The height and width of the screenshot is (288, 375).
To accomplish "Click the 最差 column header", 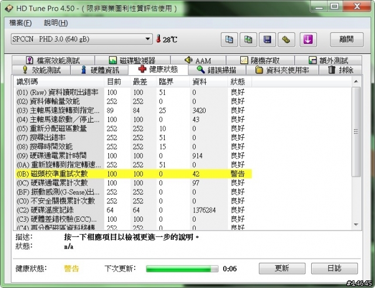I will click(x=143, y=82).
